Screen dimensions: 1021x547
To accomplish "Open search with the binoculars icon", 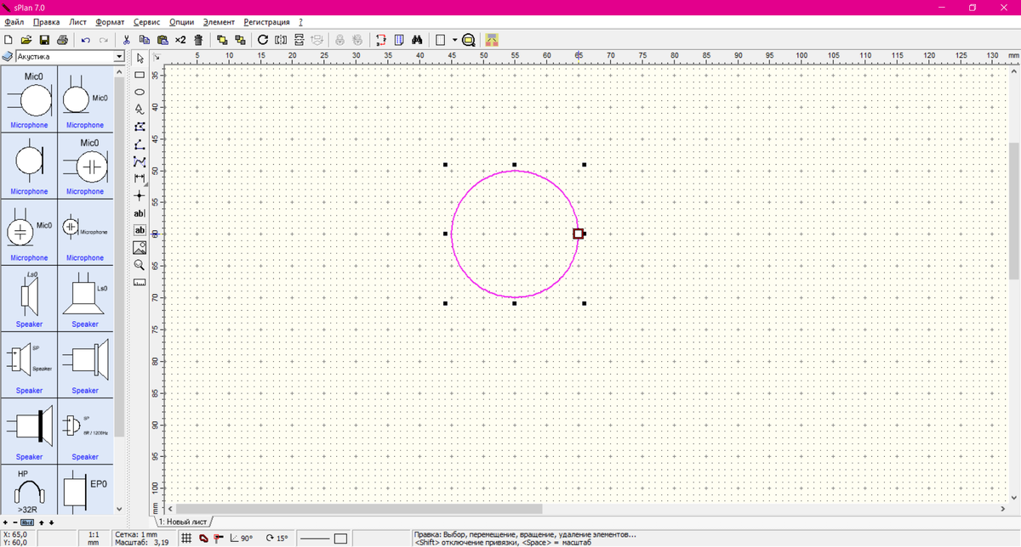I will 418,40.
